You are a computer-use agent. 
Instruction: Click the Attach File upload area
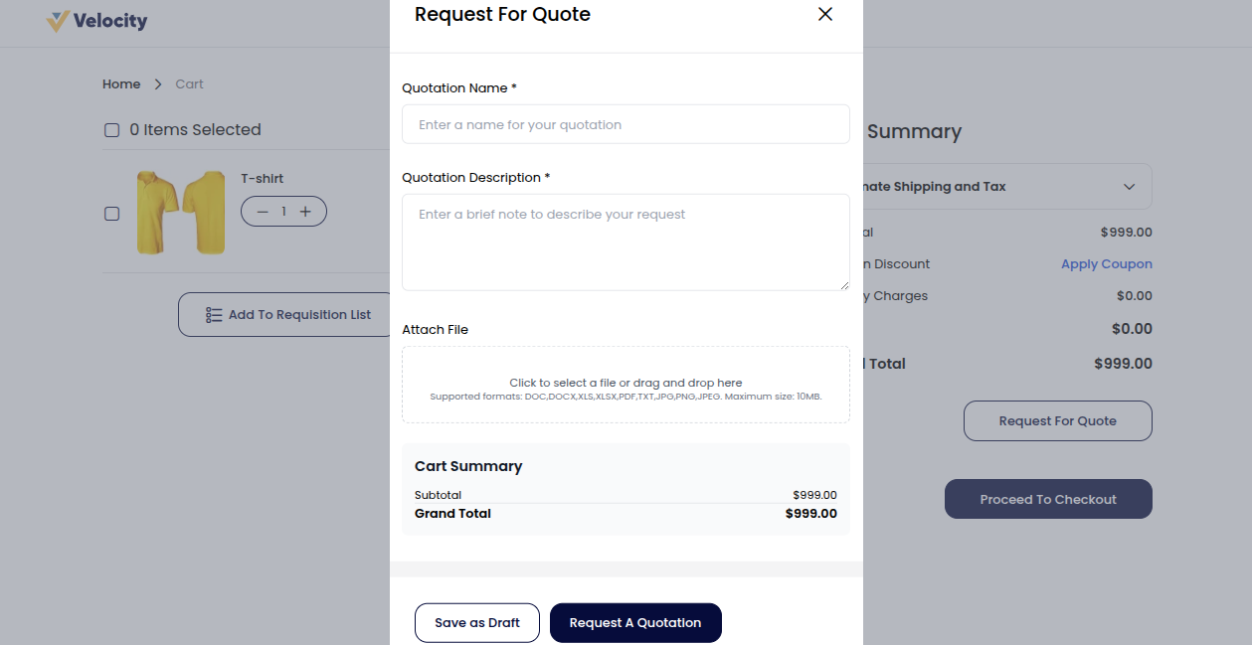coord(626,385)
